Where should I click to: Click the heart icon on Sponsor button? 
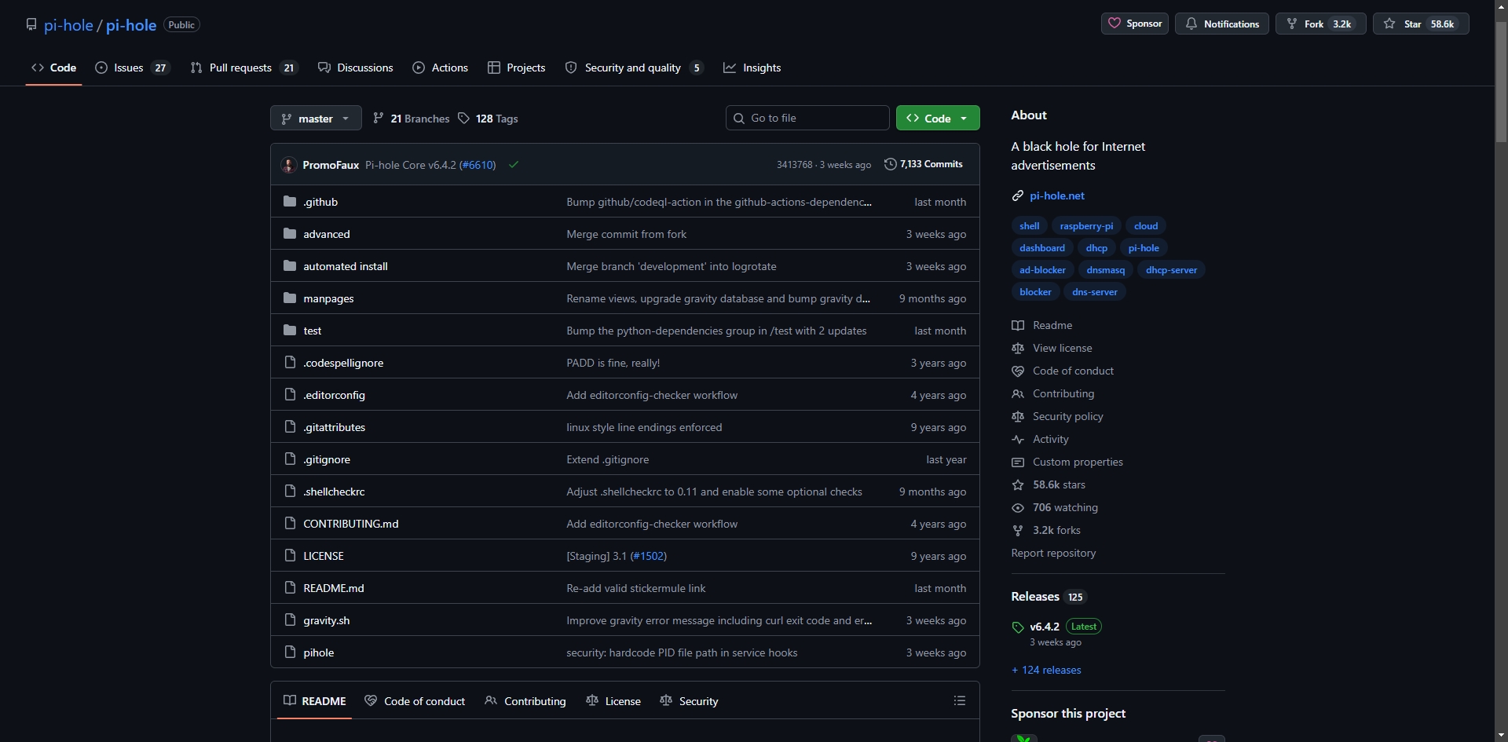pyautogui.click(x=1115, y=24)
